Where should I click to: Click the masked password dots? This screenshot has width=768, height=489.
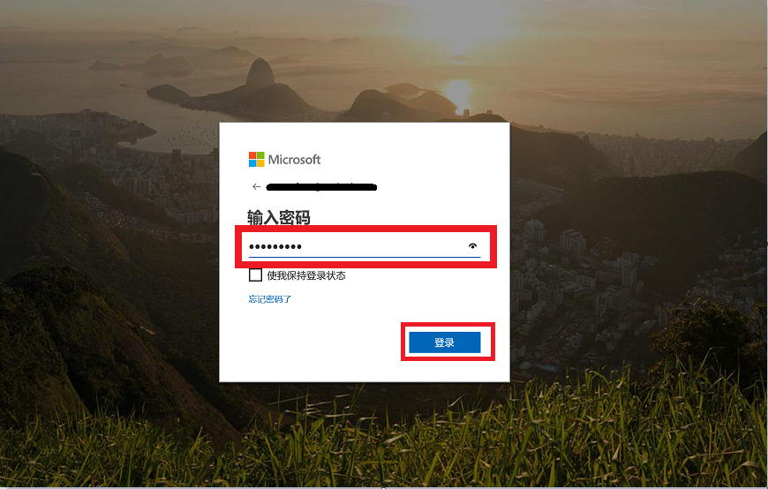pos(275,246)
